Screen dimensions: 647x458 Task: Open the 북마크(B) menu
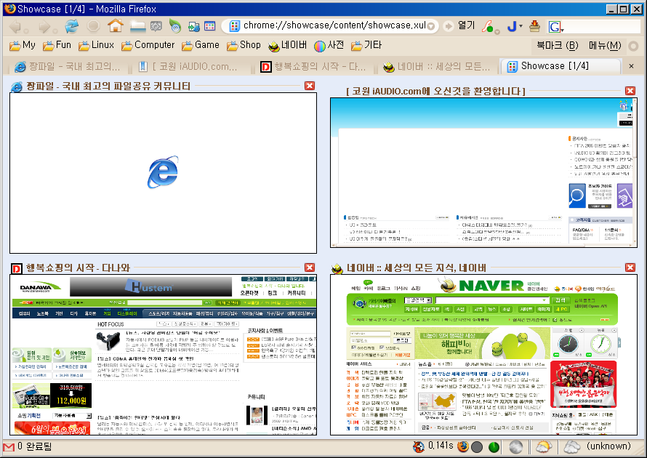558,45
